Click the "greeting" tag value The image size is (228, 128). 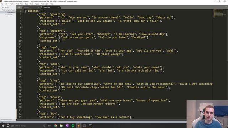(x=58, y=14)
